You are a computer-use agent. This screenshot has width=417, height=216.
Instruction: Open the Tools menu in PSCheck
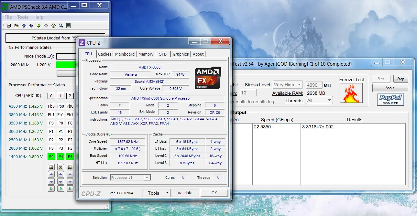(x=23, y=17)
